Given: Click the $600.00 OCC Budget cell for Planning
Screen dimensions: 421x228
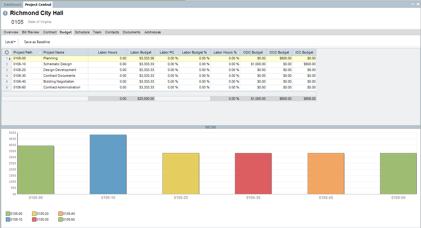Looking at the screenshot, I should 279,58.
